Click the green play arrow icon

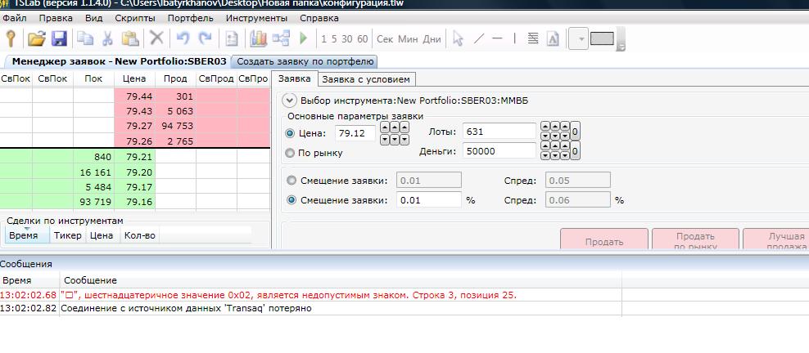304,38
